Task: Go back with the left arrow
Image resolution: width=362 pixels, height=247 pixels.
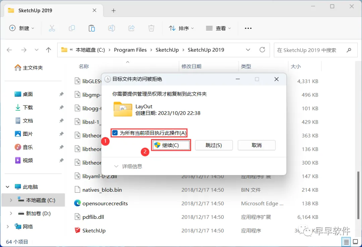Action: pos(9,50)
